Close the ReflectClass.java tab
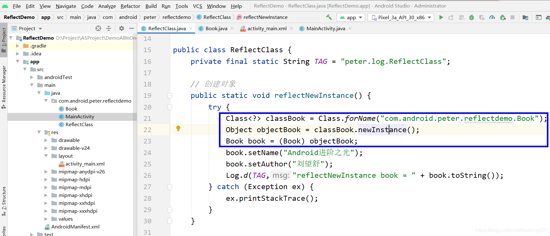The width and height of the screenshot is (550, 236). [191, 28]
